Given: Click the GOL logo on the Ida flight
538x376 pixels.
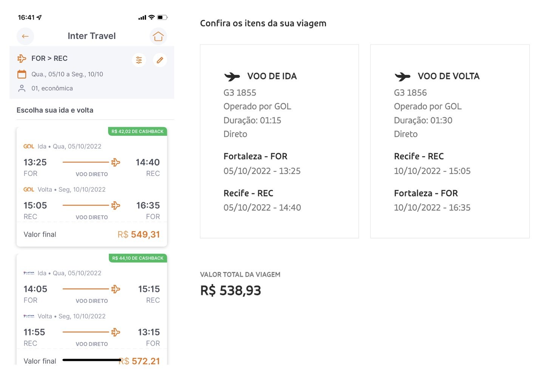Looking at the screenshot, I should [x=29, y=146].
